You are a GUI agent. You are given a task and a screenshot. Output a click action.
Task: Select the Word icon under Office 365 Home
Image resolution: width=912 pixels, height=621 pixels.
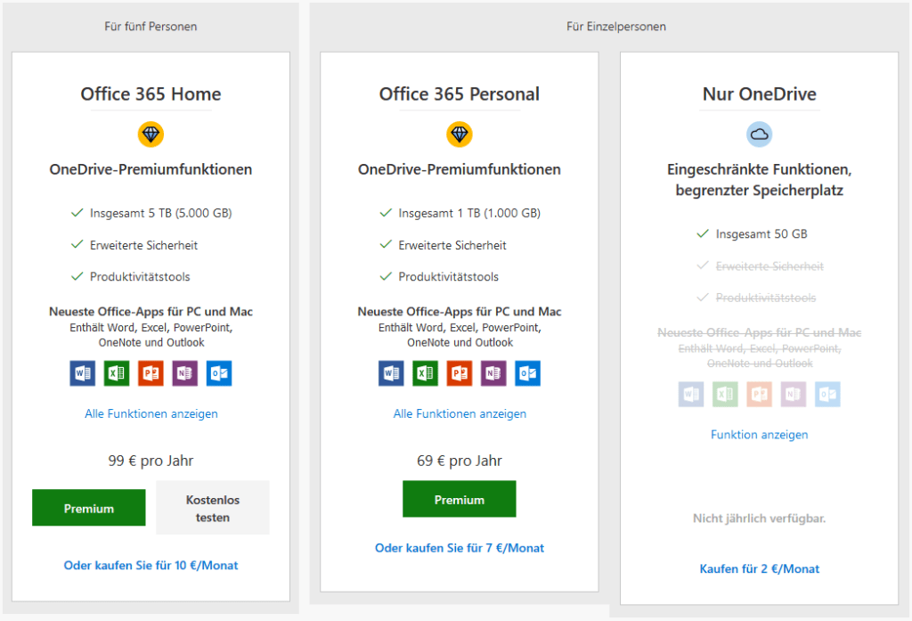pyautogui.click(x=82, y=373)
